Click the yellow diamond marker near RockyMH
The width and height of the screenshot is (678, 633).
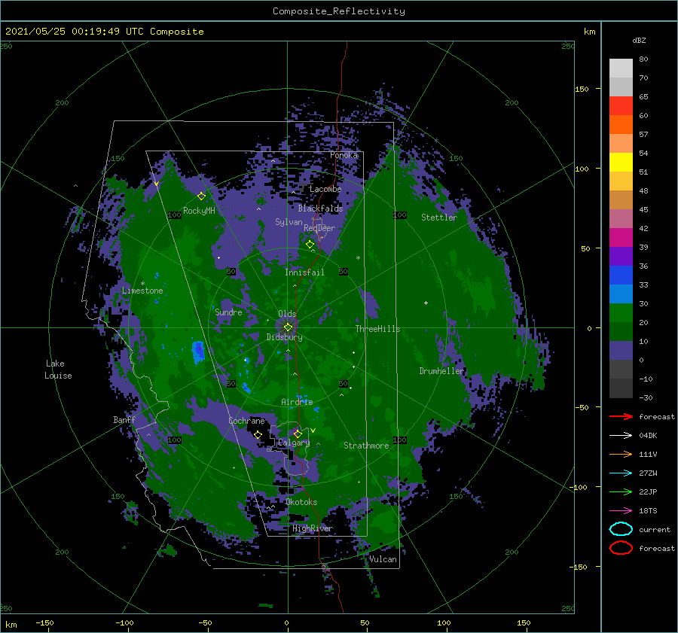coord(201,196)
